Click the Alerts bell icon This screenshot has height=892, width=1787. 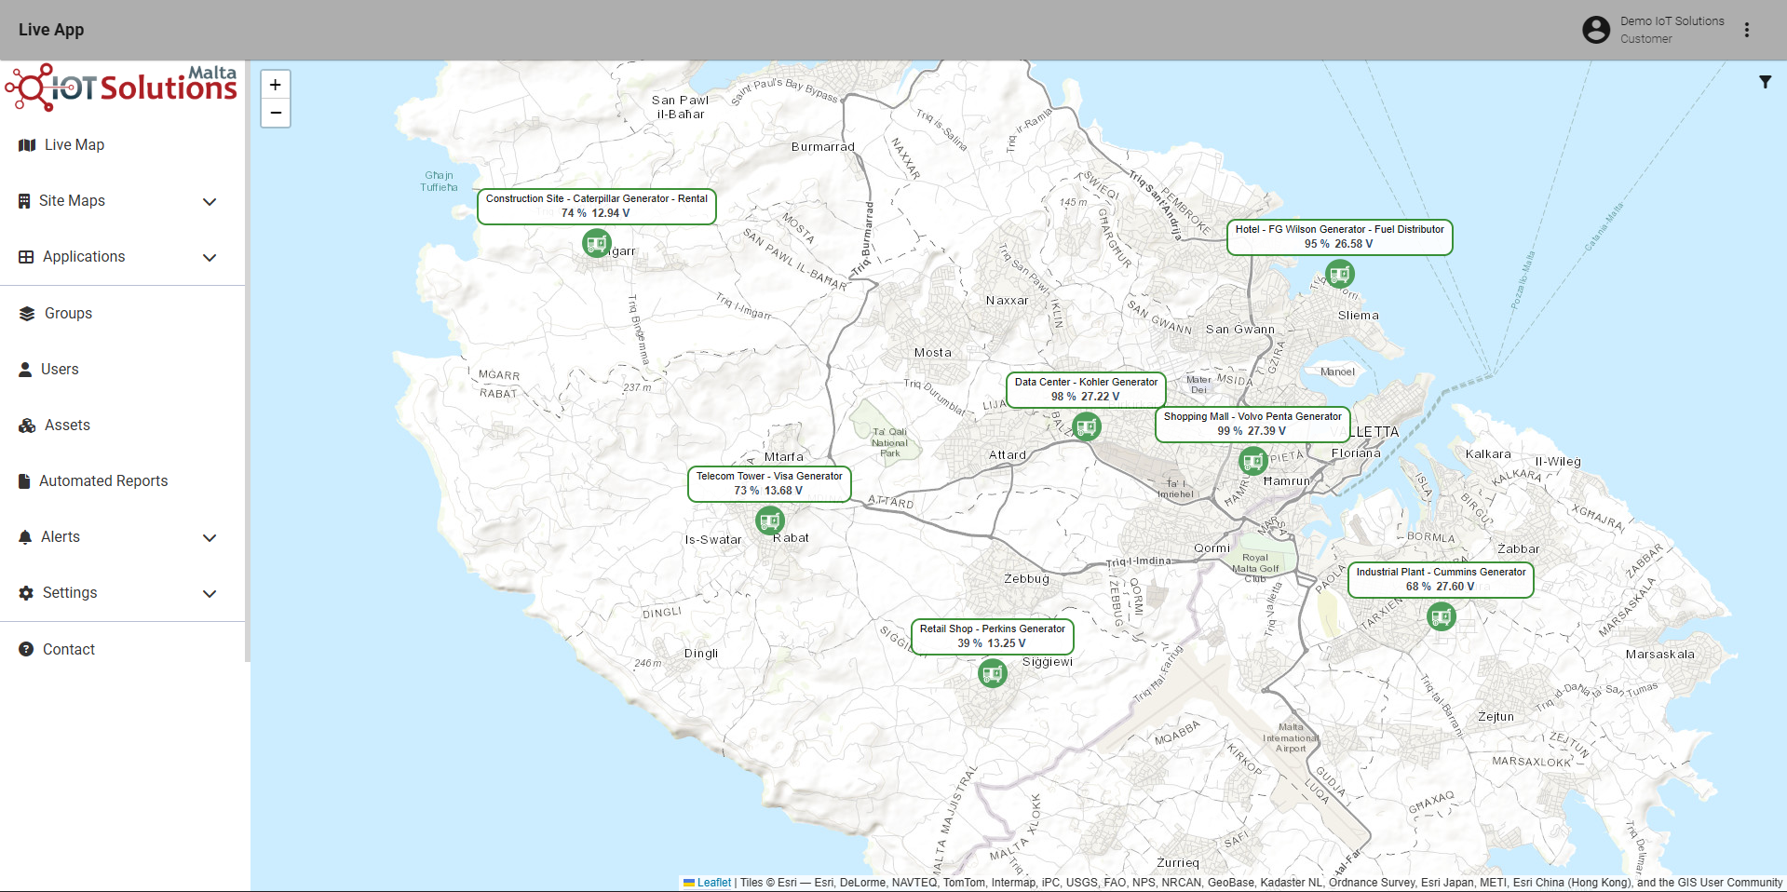25,537
